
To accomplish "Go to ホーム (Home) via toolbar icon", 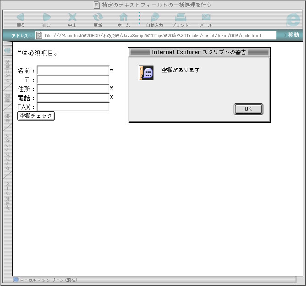I will click(x=123, y=18).
